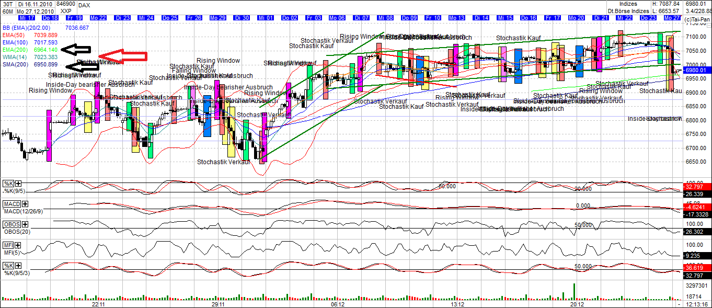
Task: Expand the %K(9/5) indicator plus icon
Action: click(x=18, y=184)
